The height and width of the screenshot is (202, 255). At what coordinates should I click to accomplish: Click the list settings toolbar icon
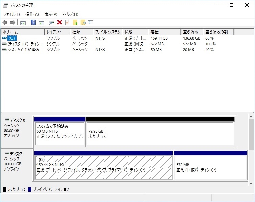(91, 22)
